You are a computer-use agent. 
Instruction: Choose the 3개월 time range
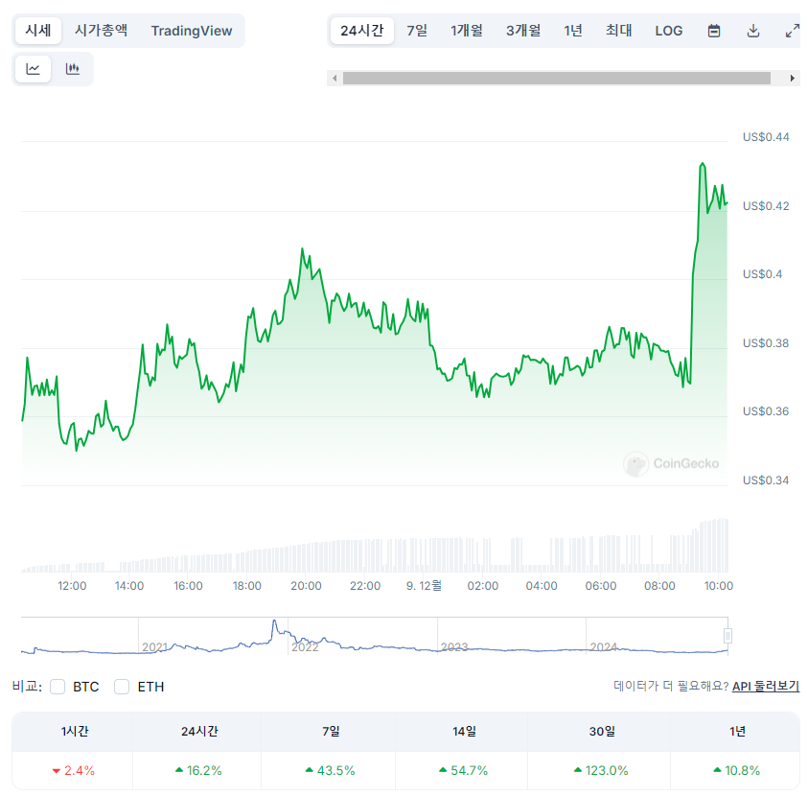click(523, 31)
